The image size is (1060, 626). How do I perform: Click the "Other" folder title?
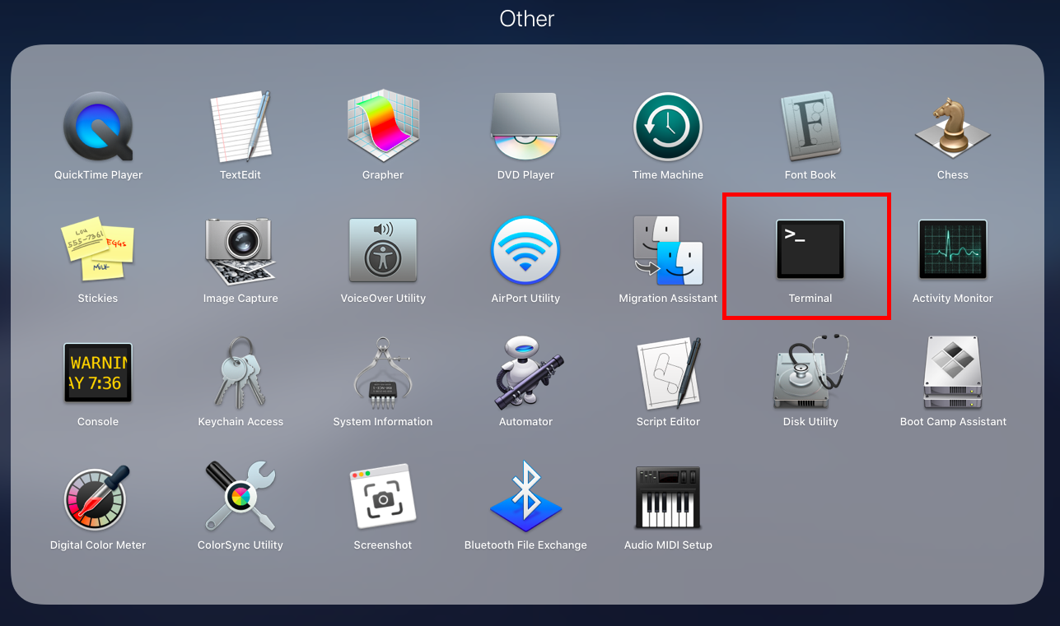527,19
